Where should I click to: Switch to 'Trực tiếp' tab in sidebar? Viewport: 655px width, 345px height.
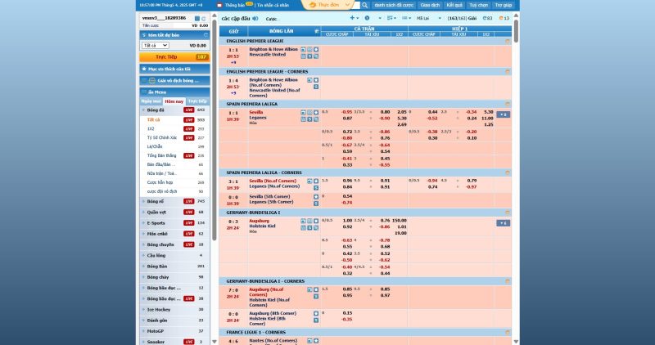[x=197, y=101]
